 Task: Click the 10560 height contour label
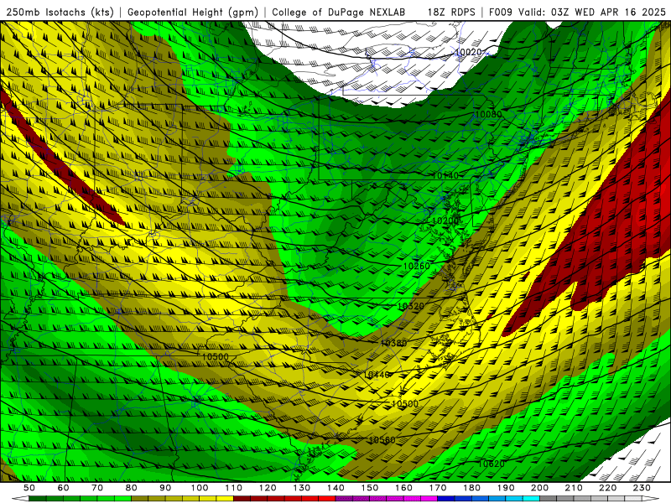coord(382,440)
